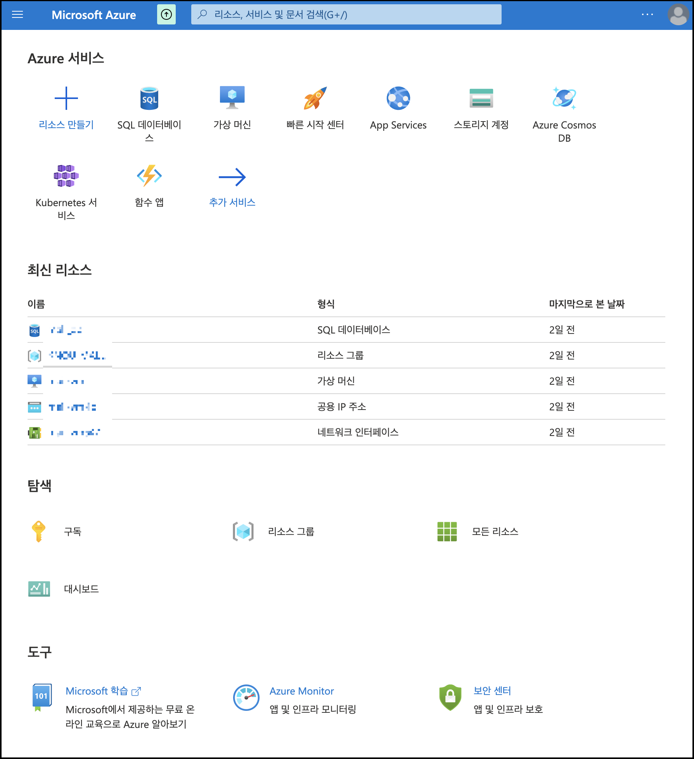This screenshot has height=759, width=694.
Task: Click the 리소스 만들기 link text
Action: 66,125
